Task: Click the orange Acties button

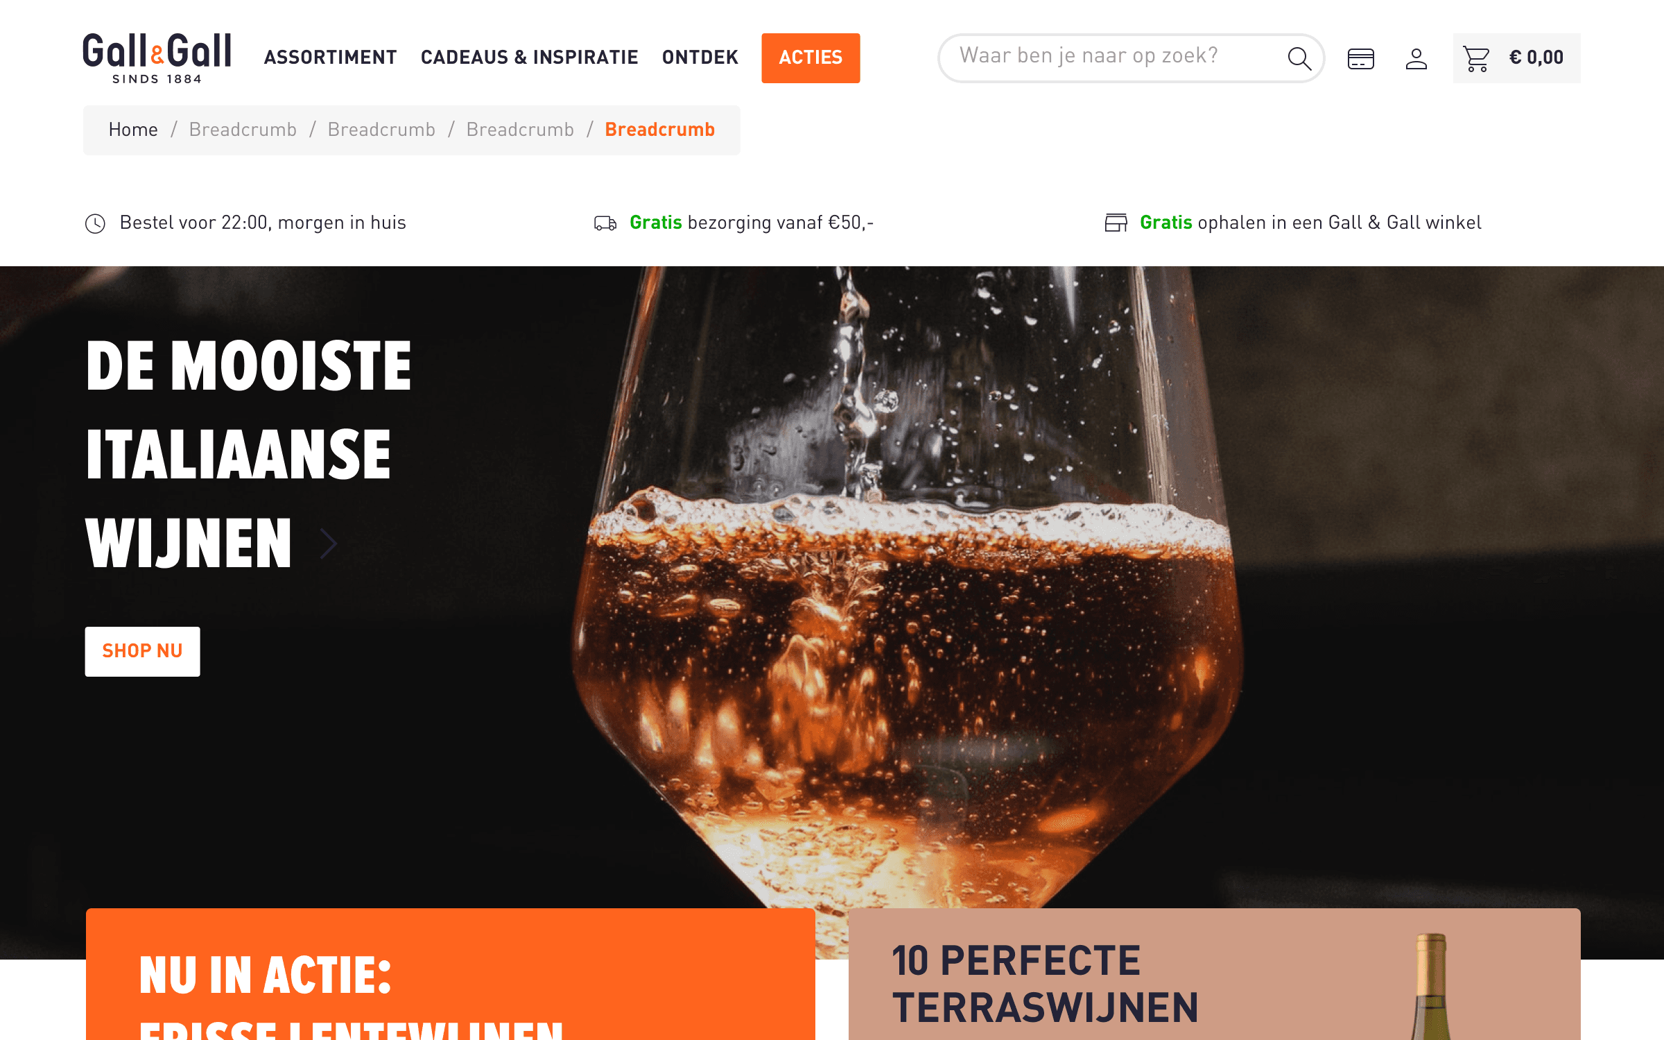Action: point(811,58)
